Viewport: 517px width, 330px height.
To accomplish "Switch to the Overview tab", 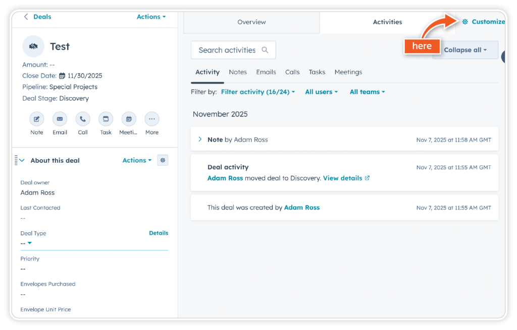I will tap(251, 22).
